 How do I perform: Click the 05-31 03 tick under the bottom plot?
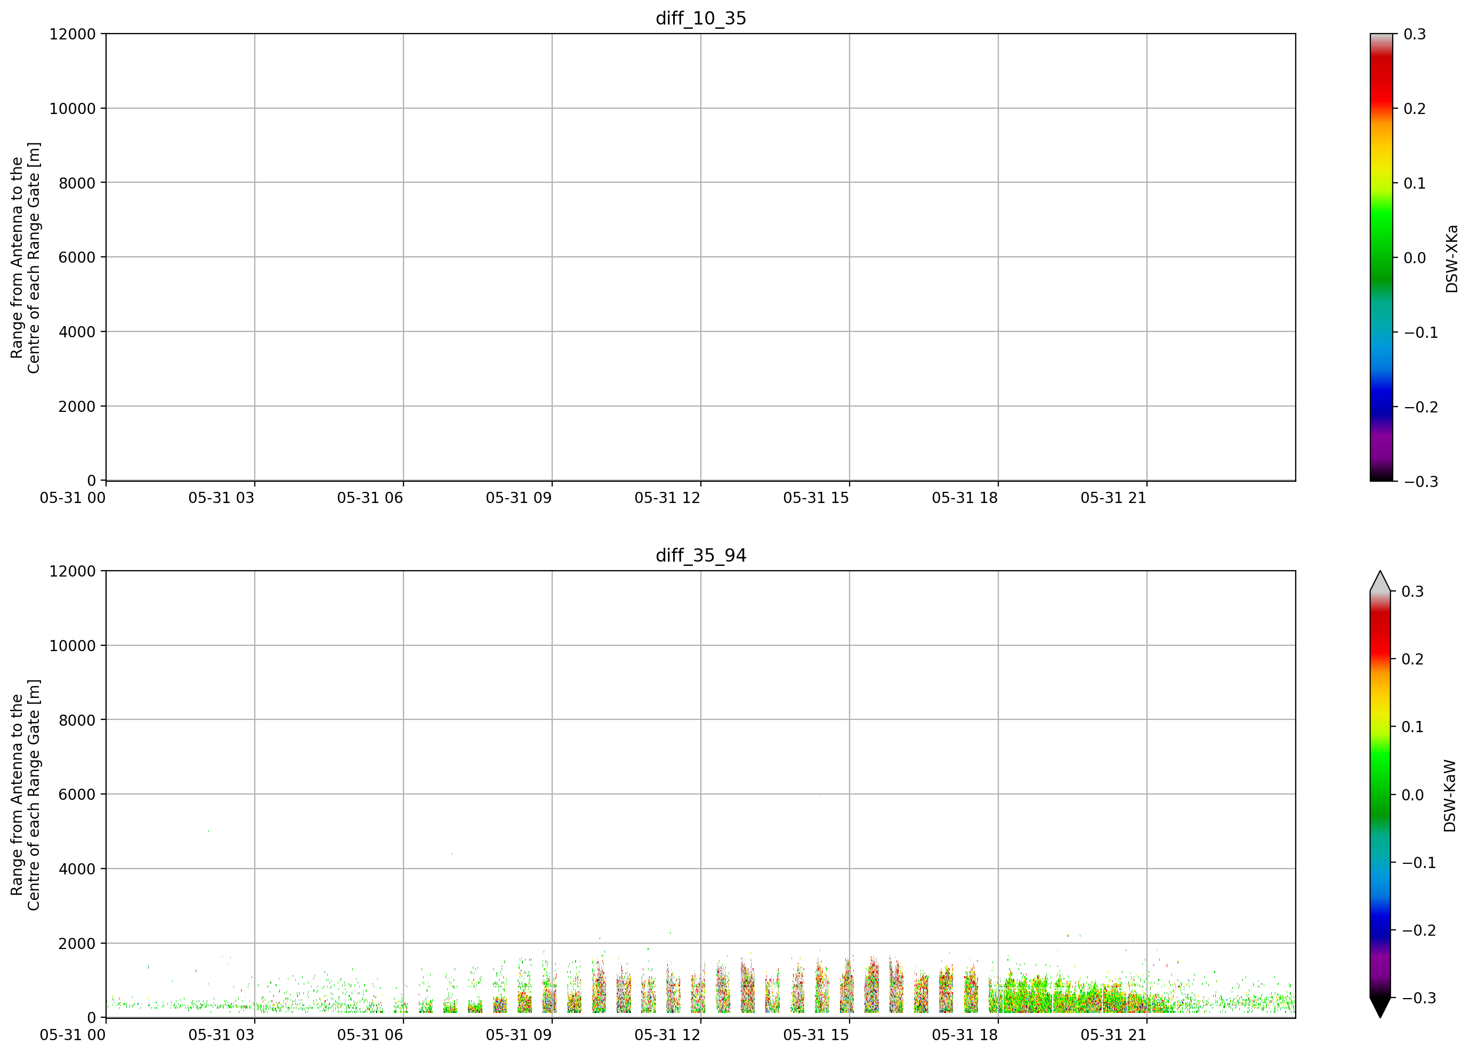tap(222, 1035)
